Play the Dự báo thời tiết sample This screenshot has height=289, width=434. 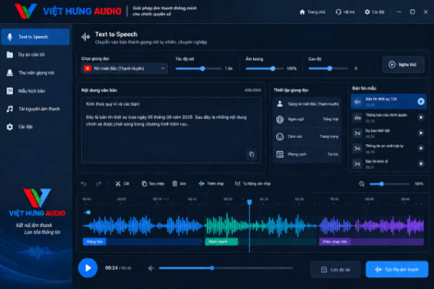pyautogui.click(x=421, y=133)
